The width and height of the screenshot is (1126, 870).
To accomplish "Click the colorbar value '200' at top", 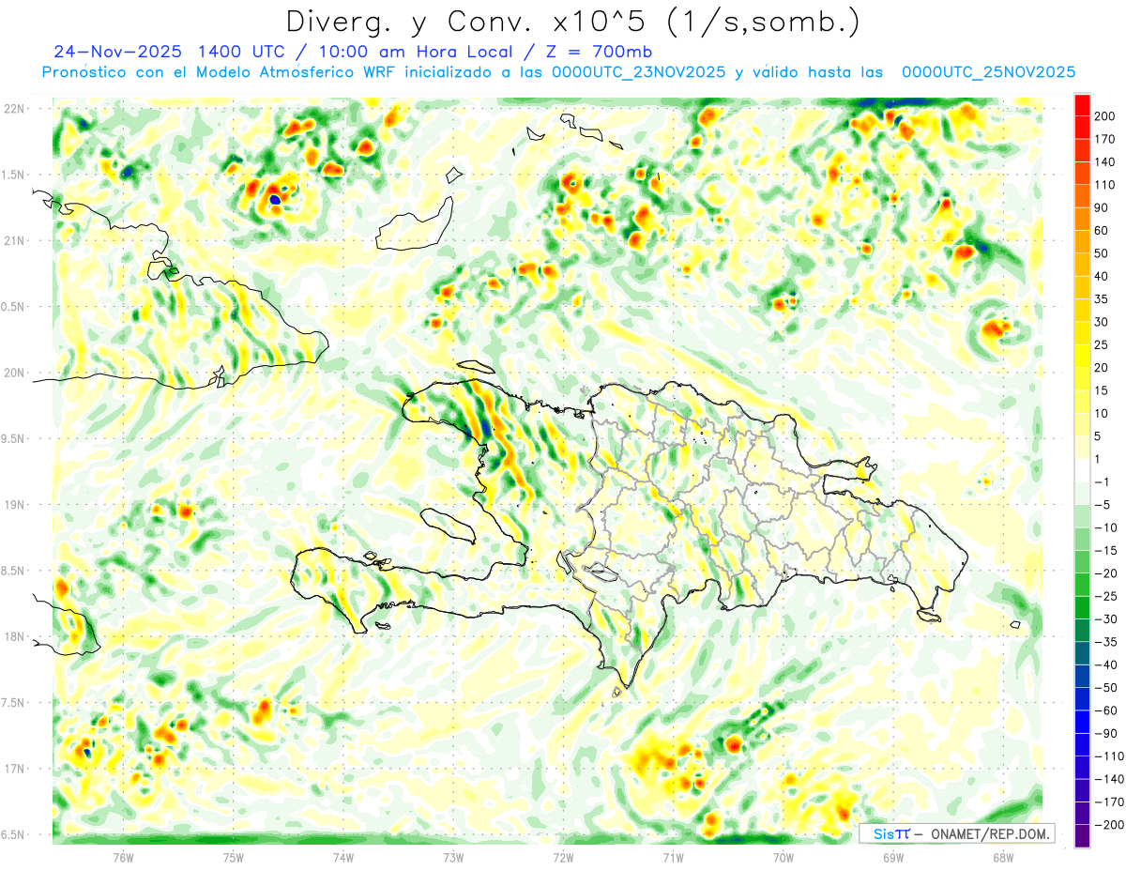I will click(1106, 116).
